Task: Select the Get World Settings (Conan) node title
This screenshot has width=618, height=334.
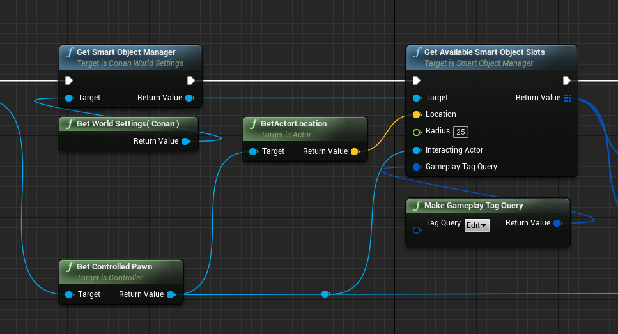Action: click(128, 123)
